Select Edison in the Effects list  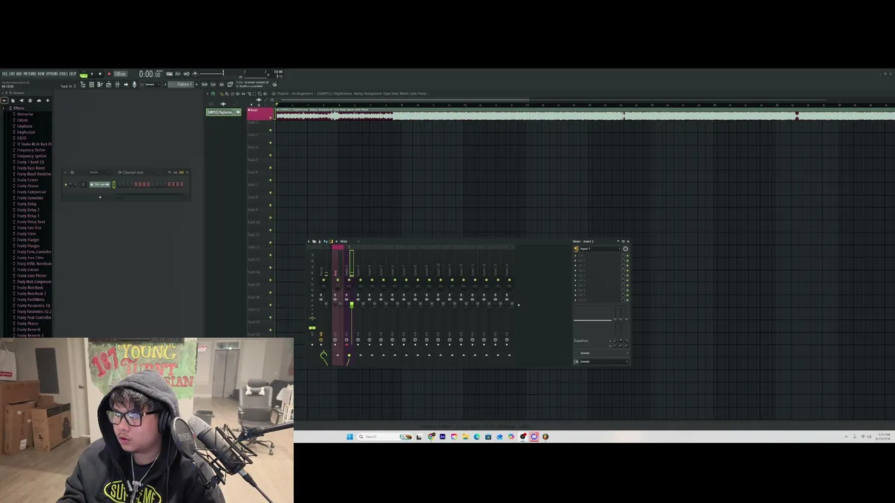pos(23,120)
